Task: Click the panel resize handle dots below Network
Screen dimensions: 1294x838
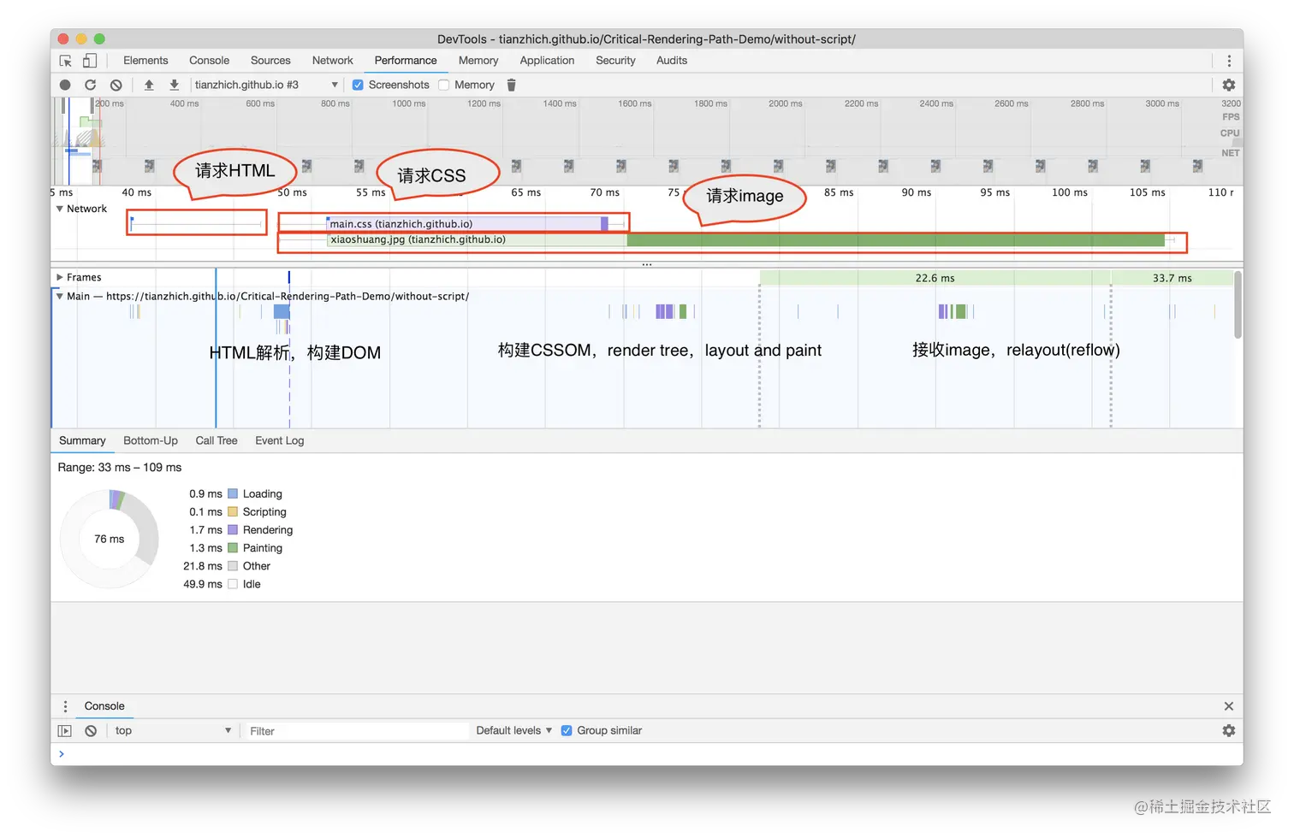Action: 647,264
